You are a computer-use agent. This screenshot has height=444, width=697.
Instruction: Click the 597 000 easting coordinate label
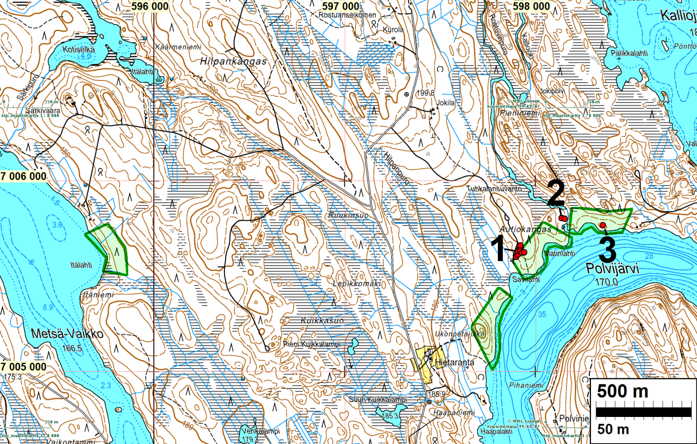point(341,6)
